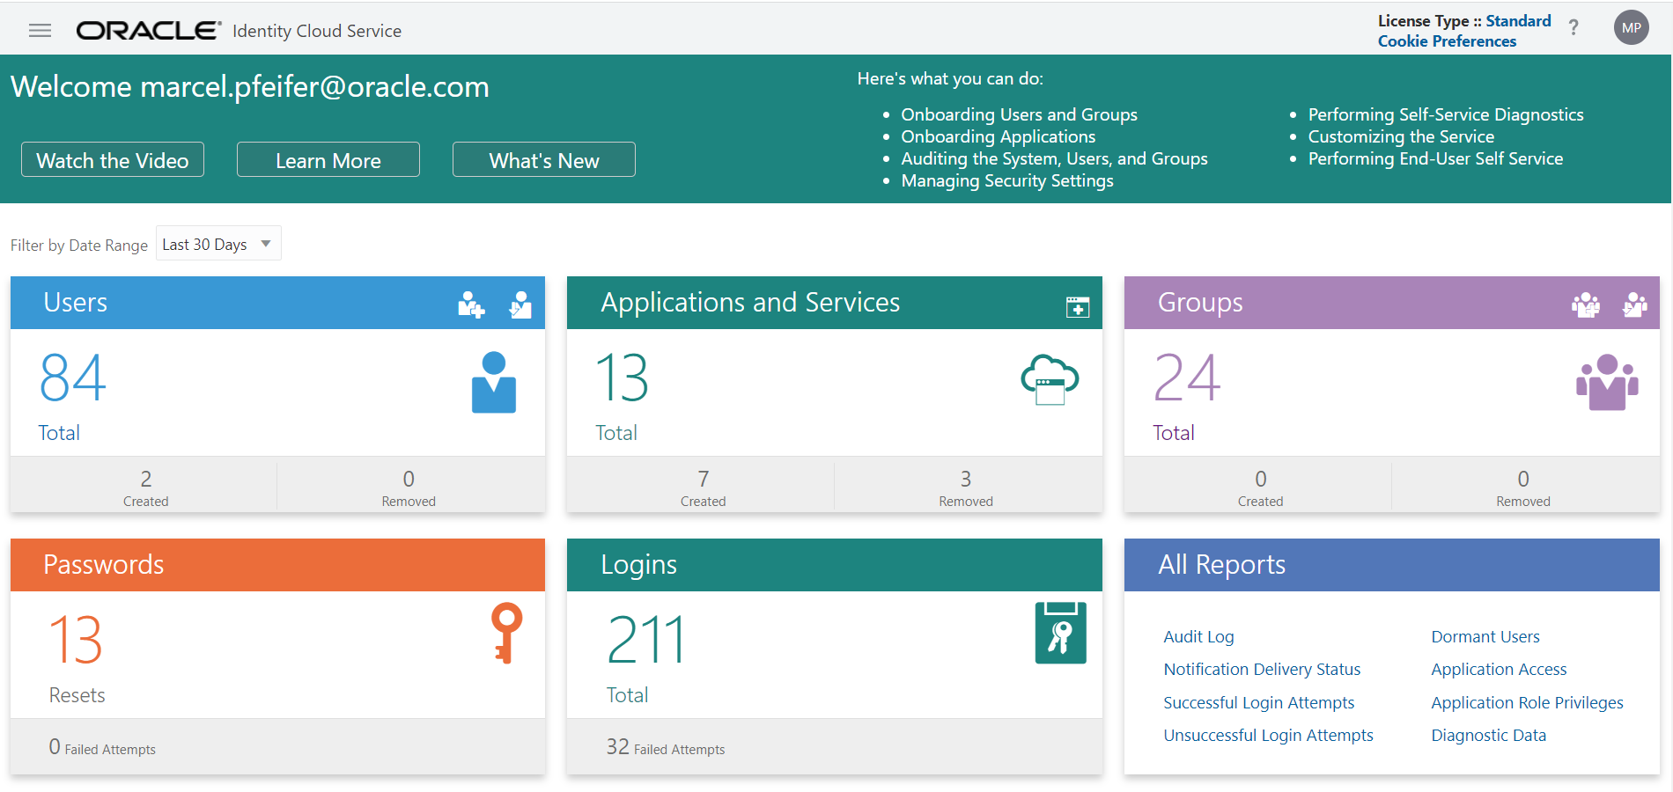The width and height of the screenshot is (1673, 792).
Task: Click the All Reports header title
Action: tap(1221, 565)
